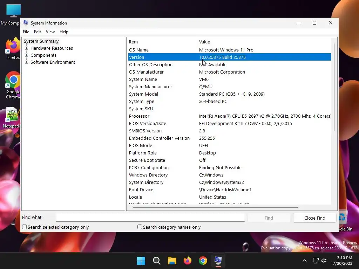Select the System SKU row
359x269 pixels.
tap(229, 109)
